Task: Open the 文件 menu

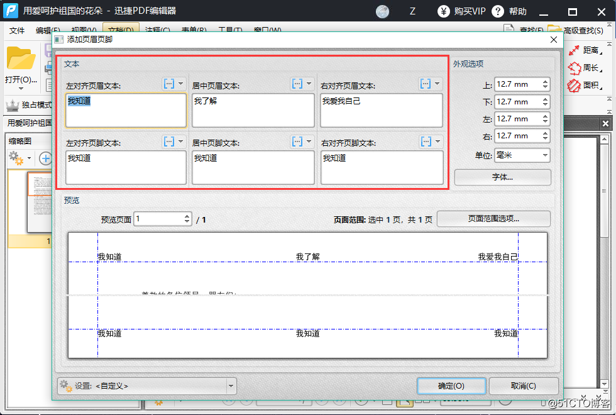Action: click(x=16, y=30)
